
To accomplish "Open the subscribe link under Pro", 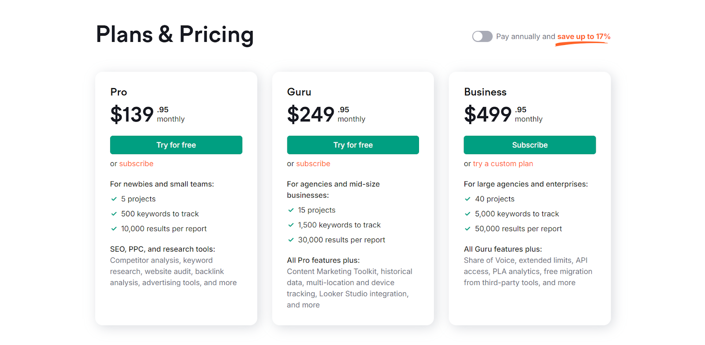I will [136, 163].
